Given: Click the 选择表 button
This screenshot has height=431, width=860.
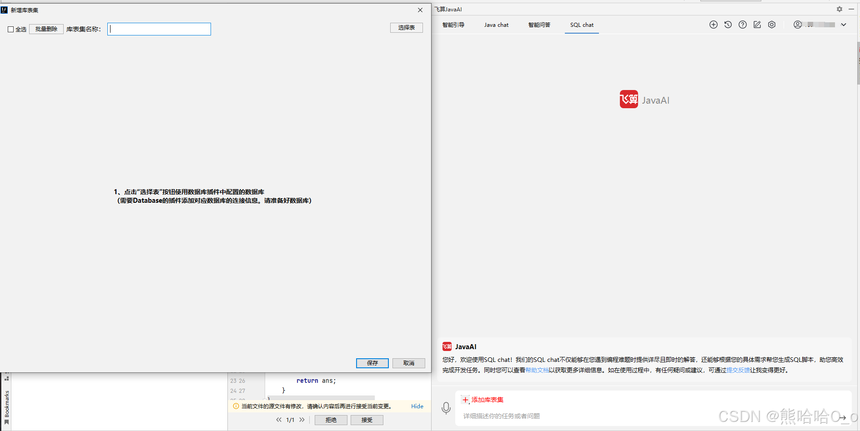Looking at the screenshot, I should pos(407,28).
